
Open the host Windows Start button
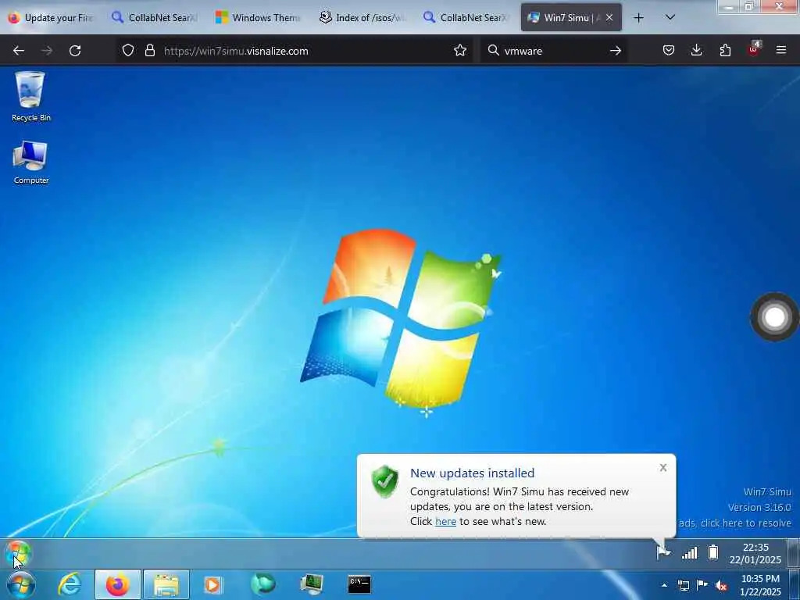click(21, 584)
